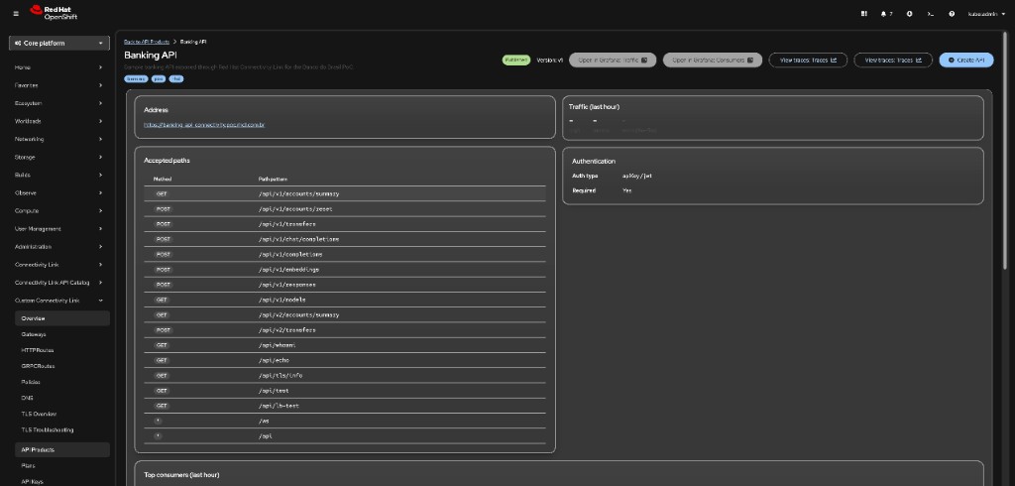This screenshot has height=486, width=1015.
Task: Click the /ws path row
Action: click(x=344, y=422)
